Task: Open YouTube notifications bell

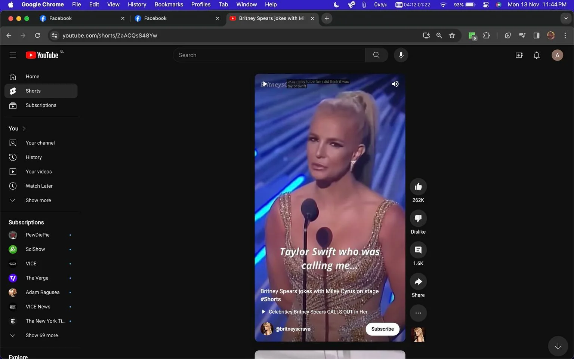Action: click(536, 55)
